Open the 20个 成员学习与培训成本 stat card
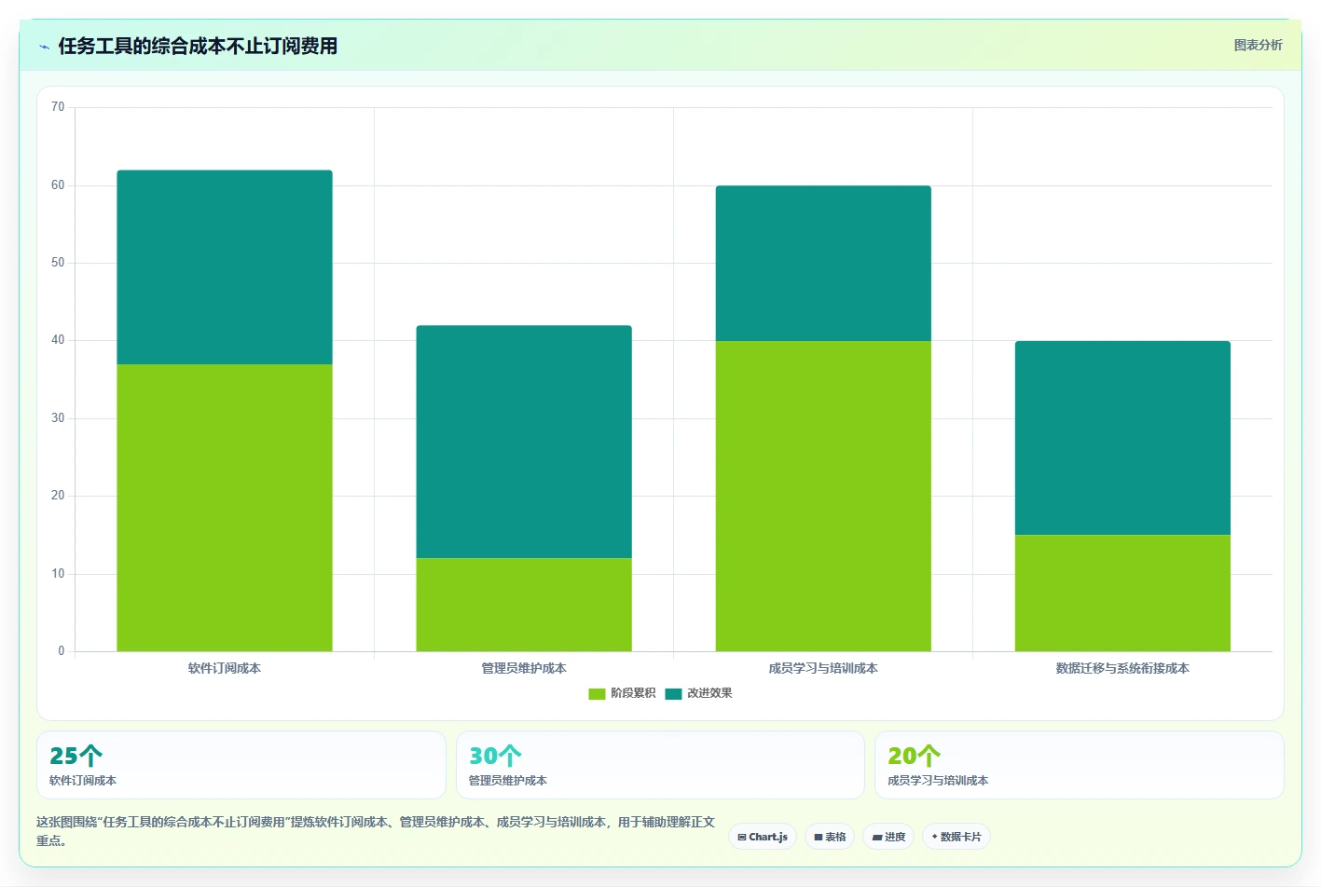The image size is (1321, 887). 1080,765
